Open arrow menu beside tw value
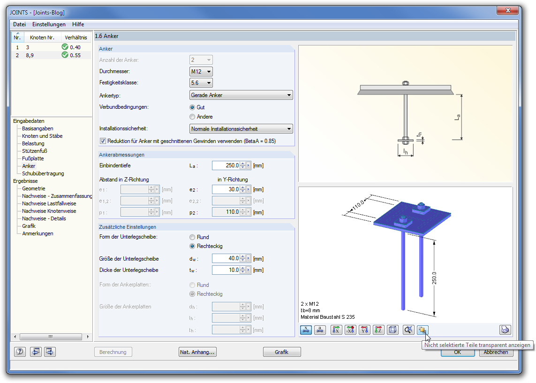The height and width of the screenshot is (383, 536). (x=249, y=270)
